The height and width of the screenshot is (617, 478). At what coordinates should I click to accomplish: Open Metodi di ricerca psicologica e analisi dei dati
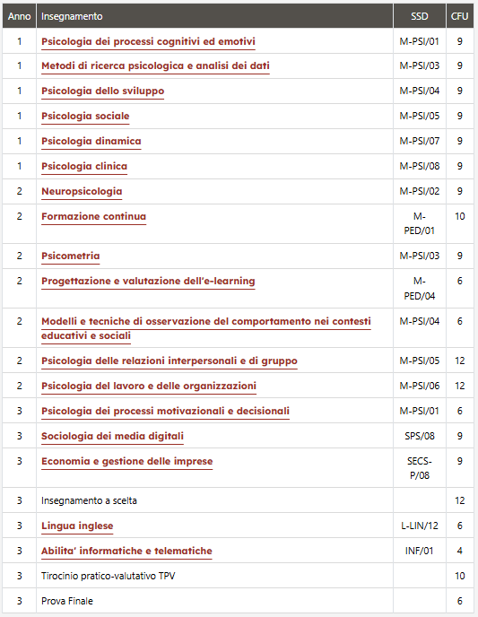[x=155, y=65]
